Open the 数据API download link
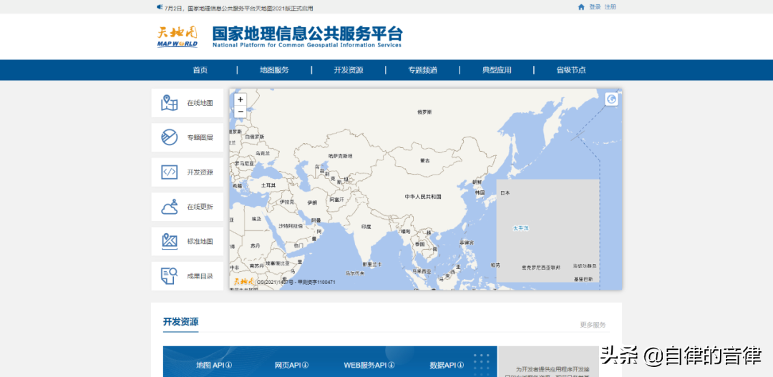Screen dimensions: 773x377 pos(447,365)
